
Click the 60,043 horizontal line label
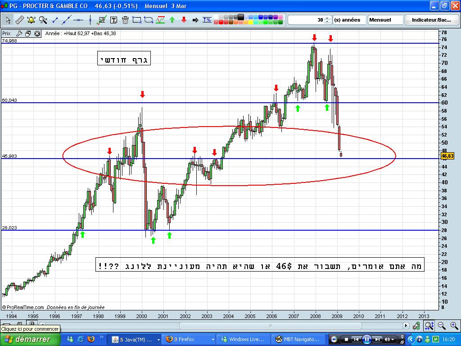coord(9,100)
